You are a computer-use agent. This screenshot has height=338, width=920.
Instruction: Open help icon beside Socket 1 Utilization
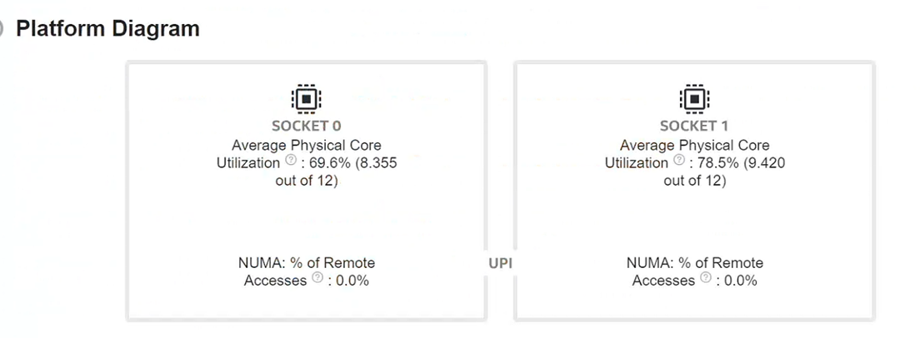(x=679, y=162)
